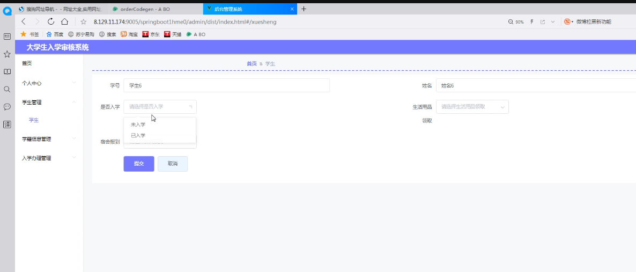Open chat bubble icon in left sidebar
The width and height of the screenshot is (636, 272).
pos(7,107)
